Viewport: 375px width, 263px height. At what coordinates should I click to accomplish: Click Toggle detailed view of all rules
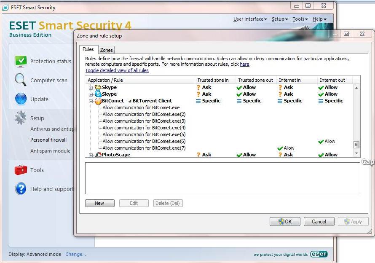(117, 70)
